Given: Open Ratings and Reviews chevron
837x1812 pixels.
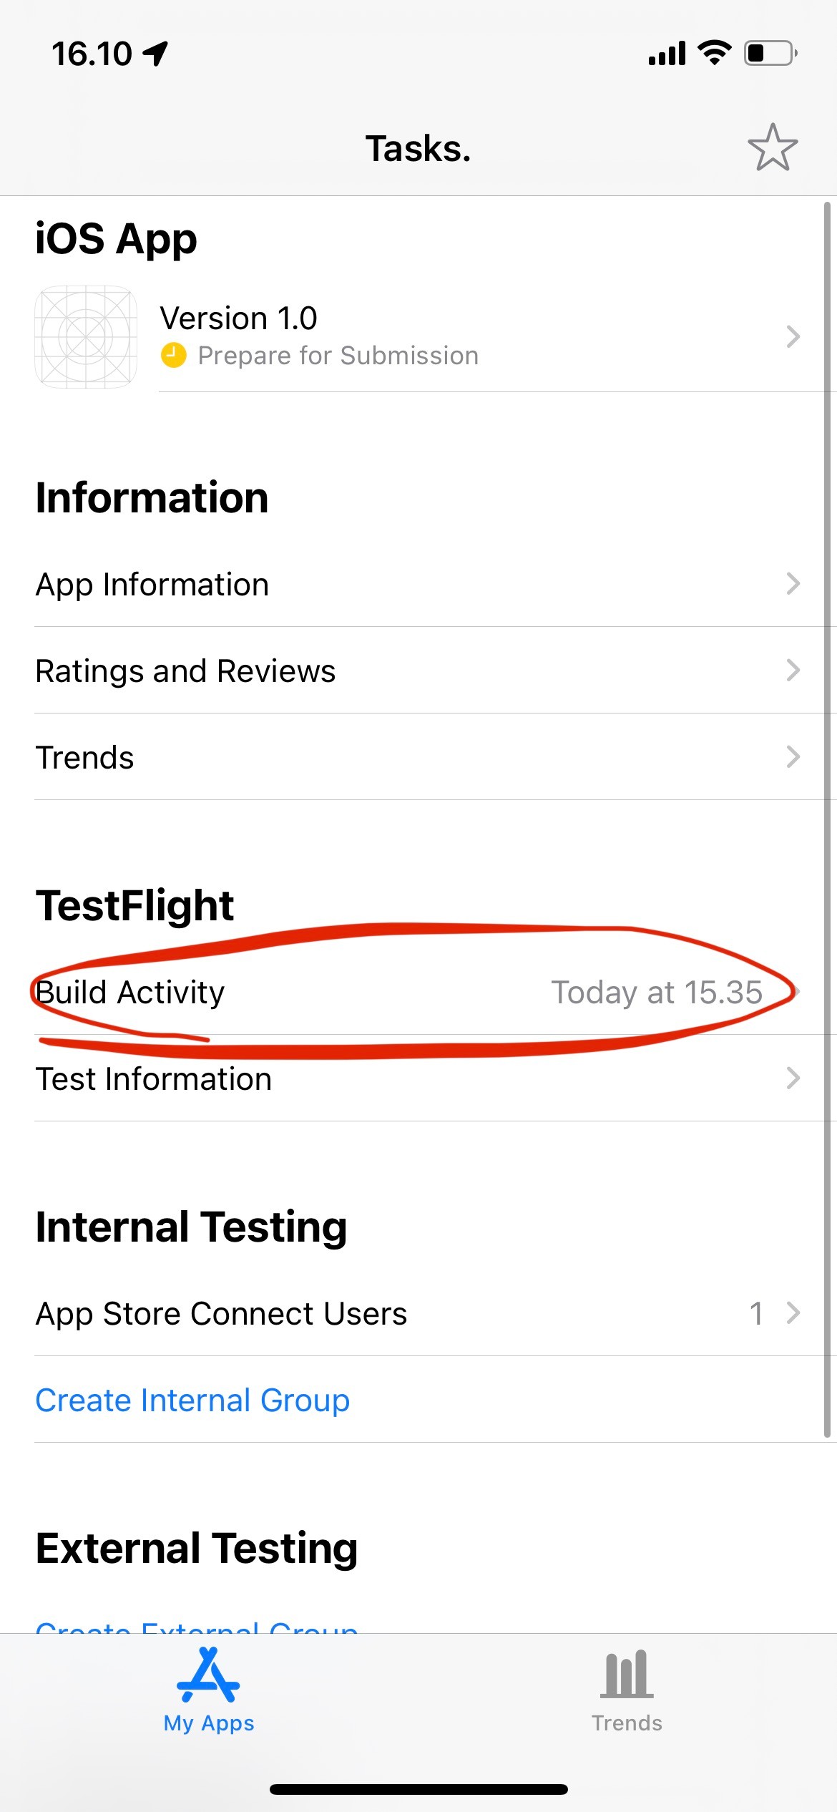Looking at the screenshot, I should tap(792, 671).
